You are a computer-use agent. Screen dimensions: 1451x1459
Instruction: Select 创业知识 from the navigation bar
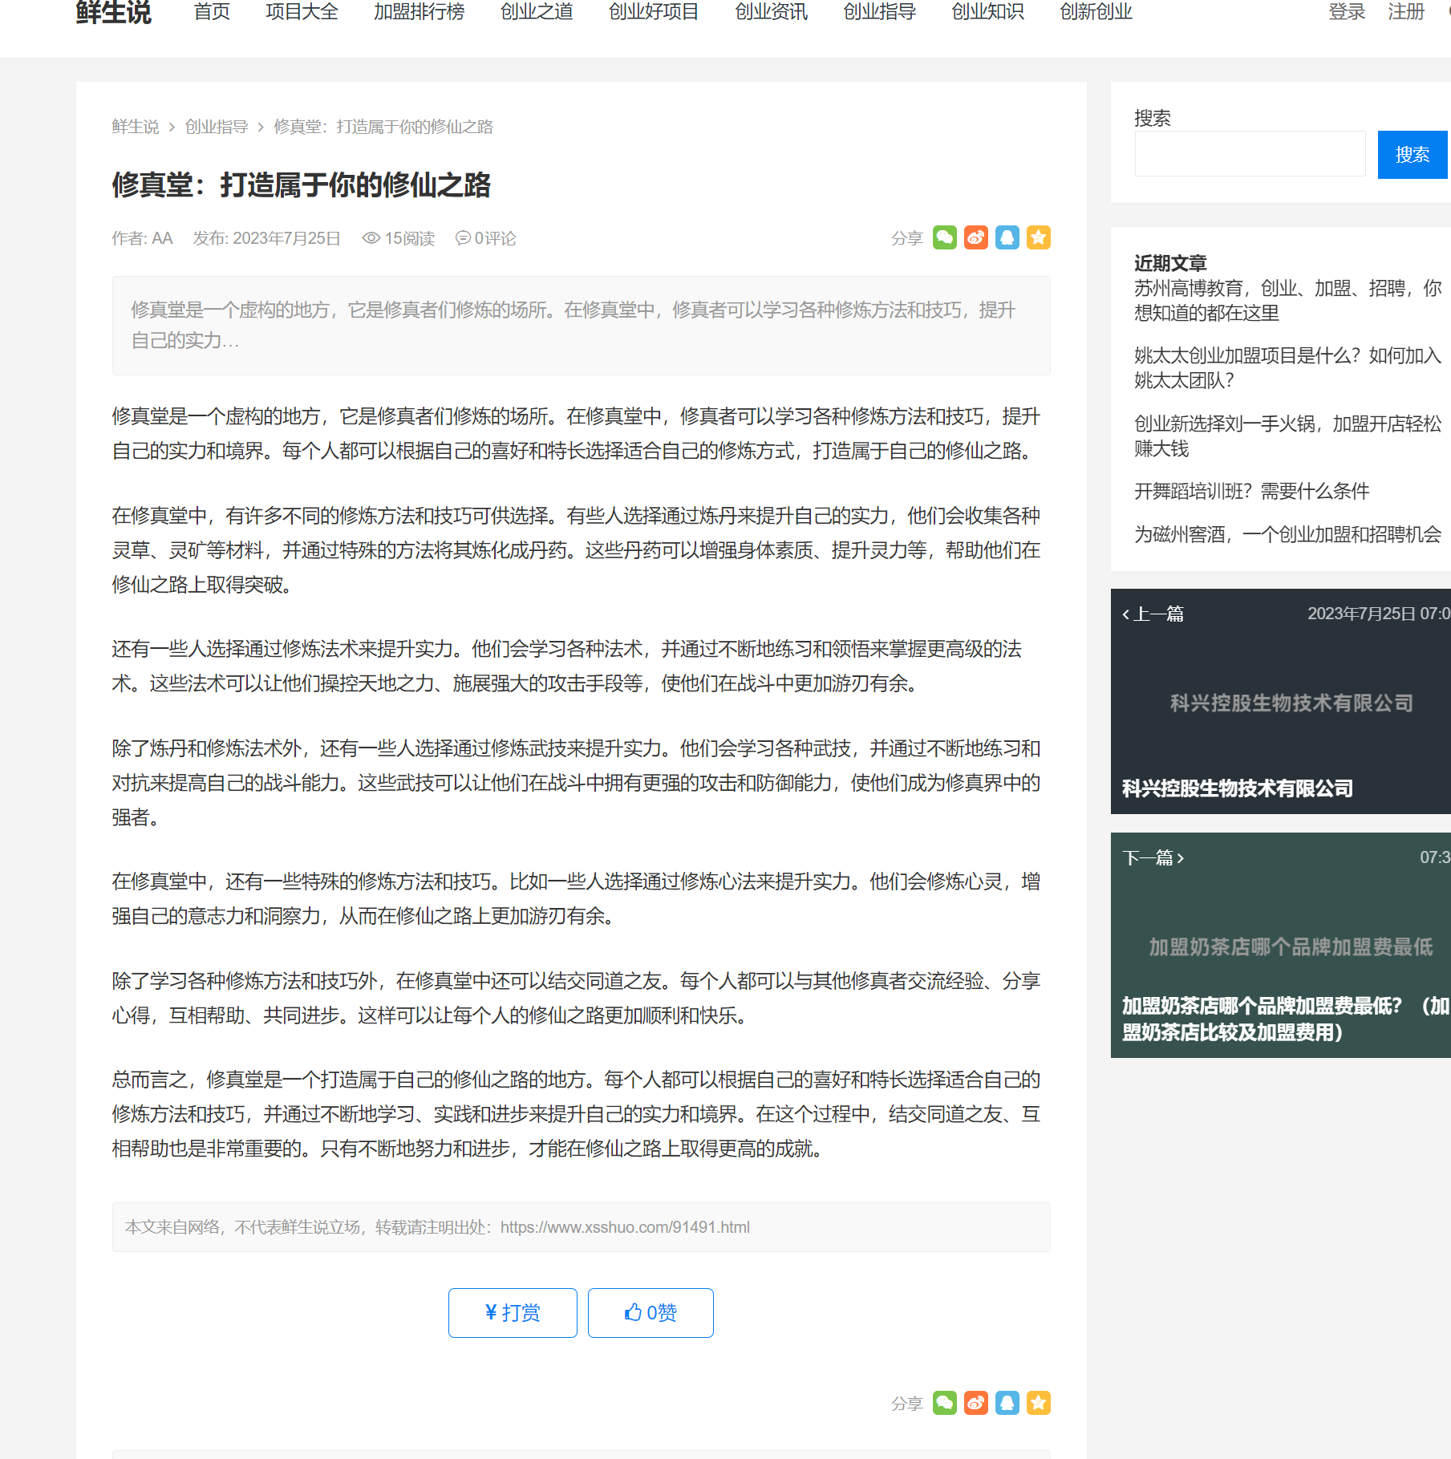[x=987, y=12]
